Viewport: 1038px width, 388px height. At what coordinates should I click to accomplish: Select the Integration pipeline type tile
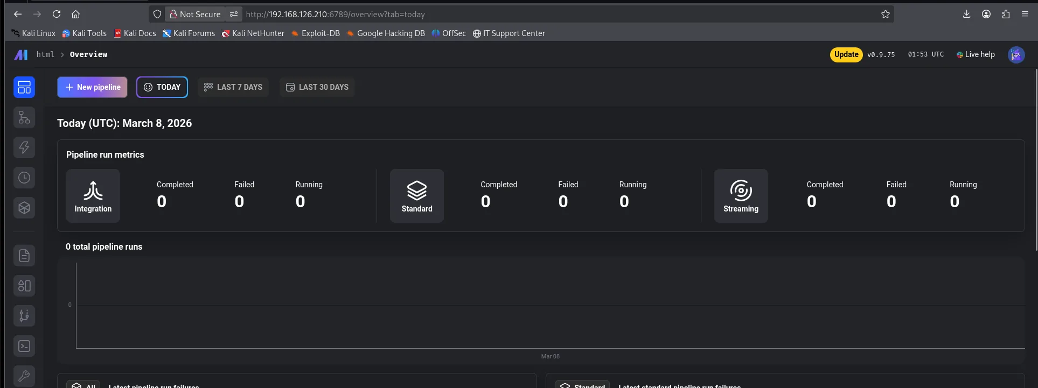pyautogui.click(x=93, y=196)
